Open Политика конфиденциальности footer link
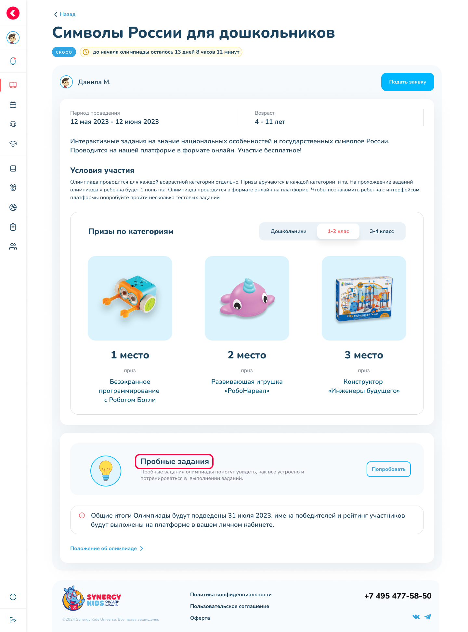468x632 pixels. 231,595
